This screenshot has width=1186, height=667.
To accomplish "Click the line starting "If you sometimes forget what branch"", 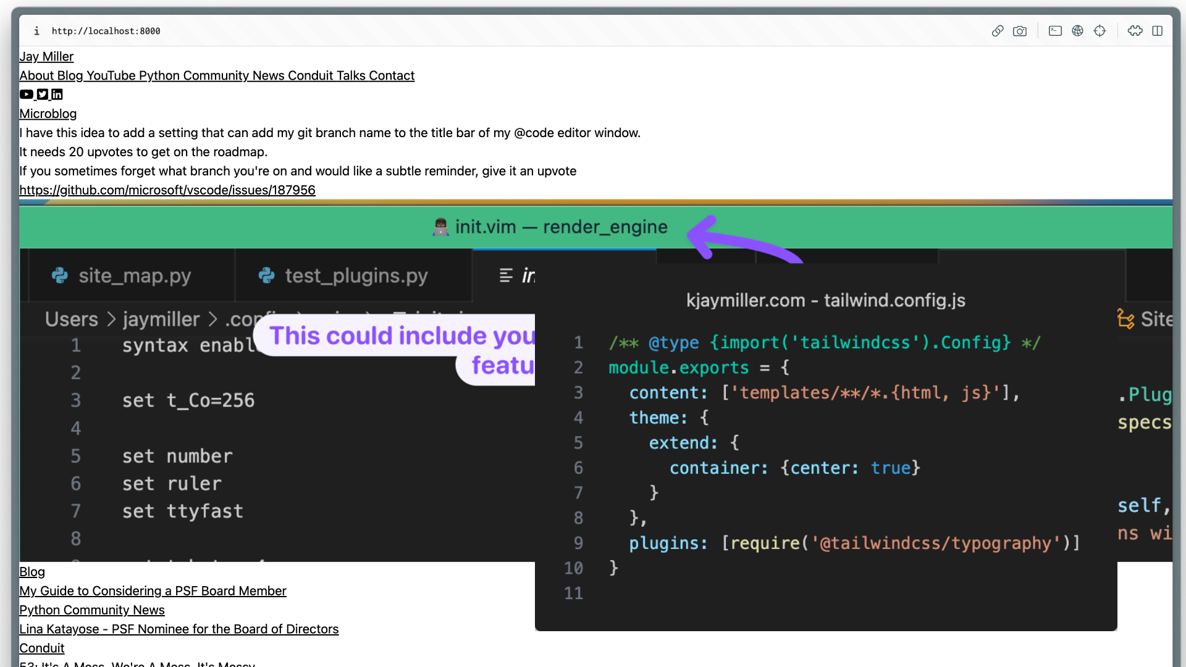I will (298, 171).
